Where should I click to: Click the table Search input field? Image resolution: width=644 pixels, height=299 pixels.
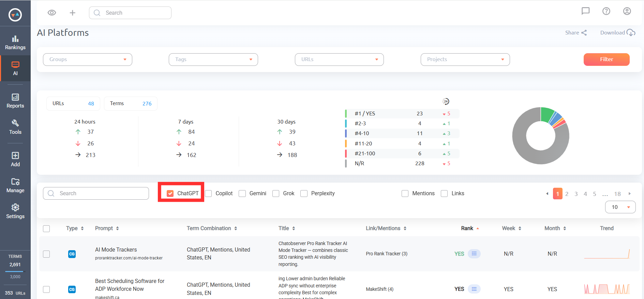pos(96,194)
